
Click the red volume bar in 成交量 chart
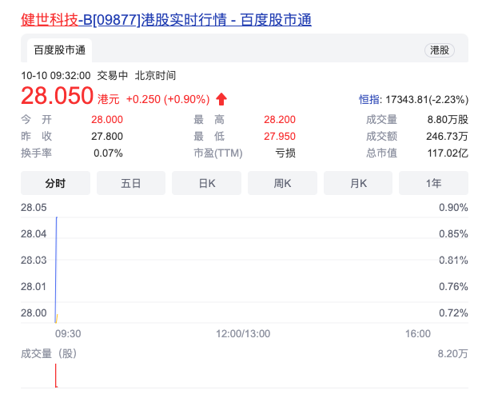point(55,376)
